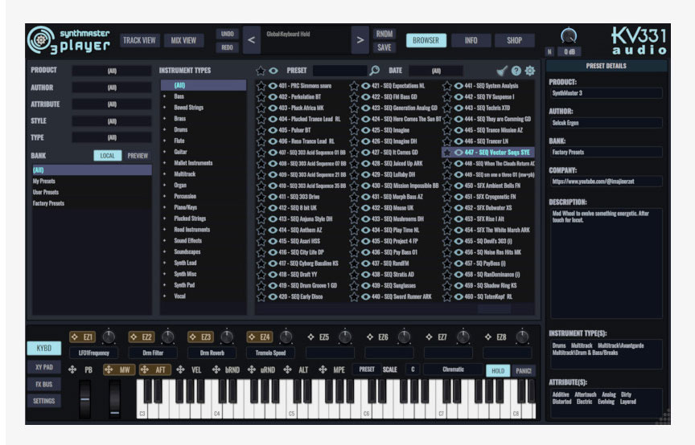This screenshot has height=445, width=695.
Task: Open the PRODUCT filter dropdown
Action: point(112,71)
